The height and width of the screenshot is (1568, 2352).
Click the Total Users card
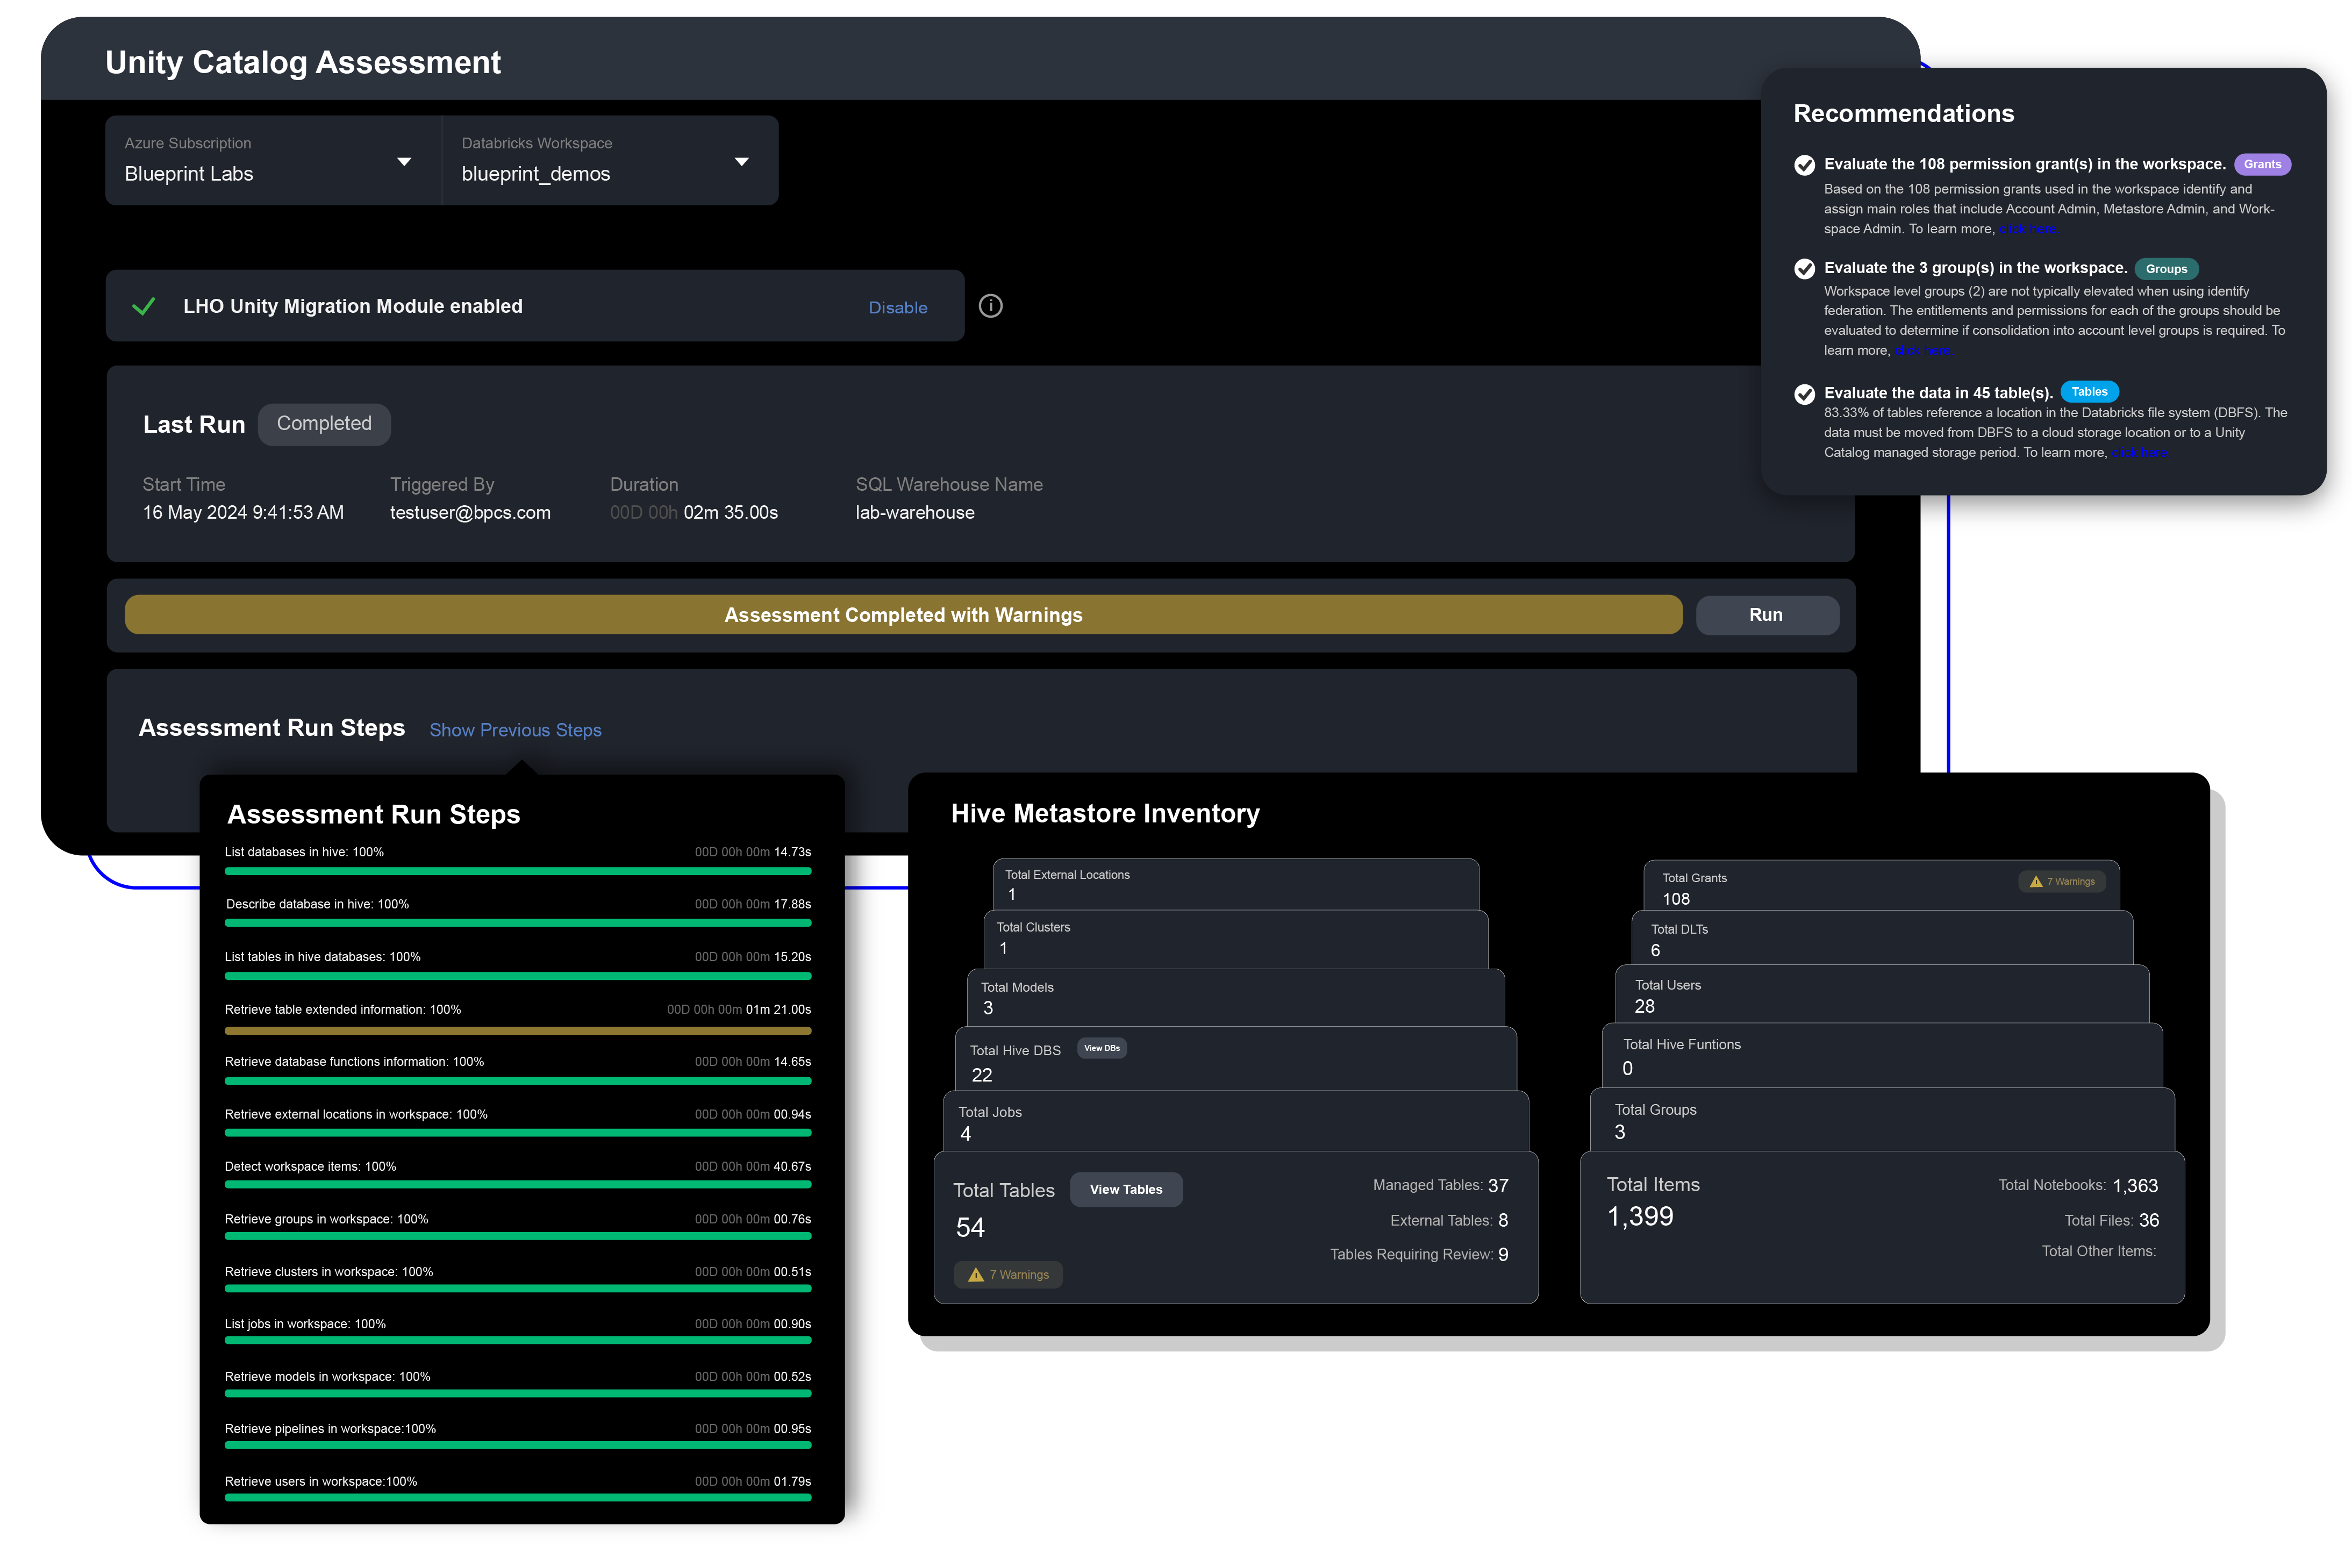coord(1882,994)
